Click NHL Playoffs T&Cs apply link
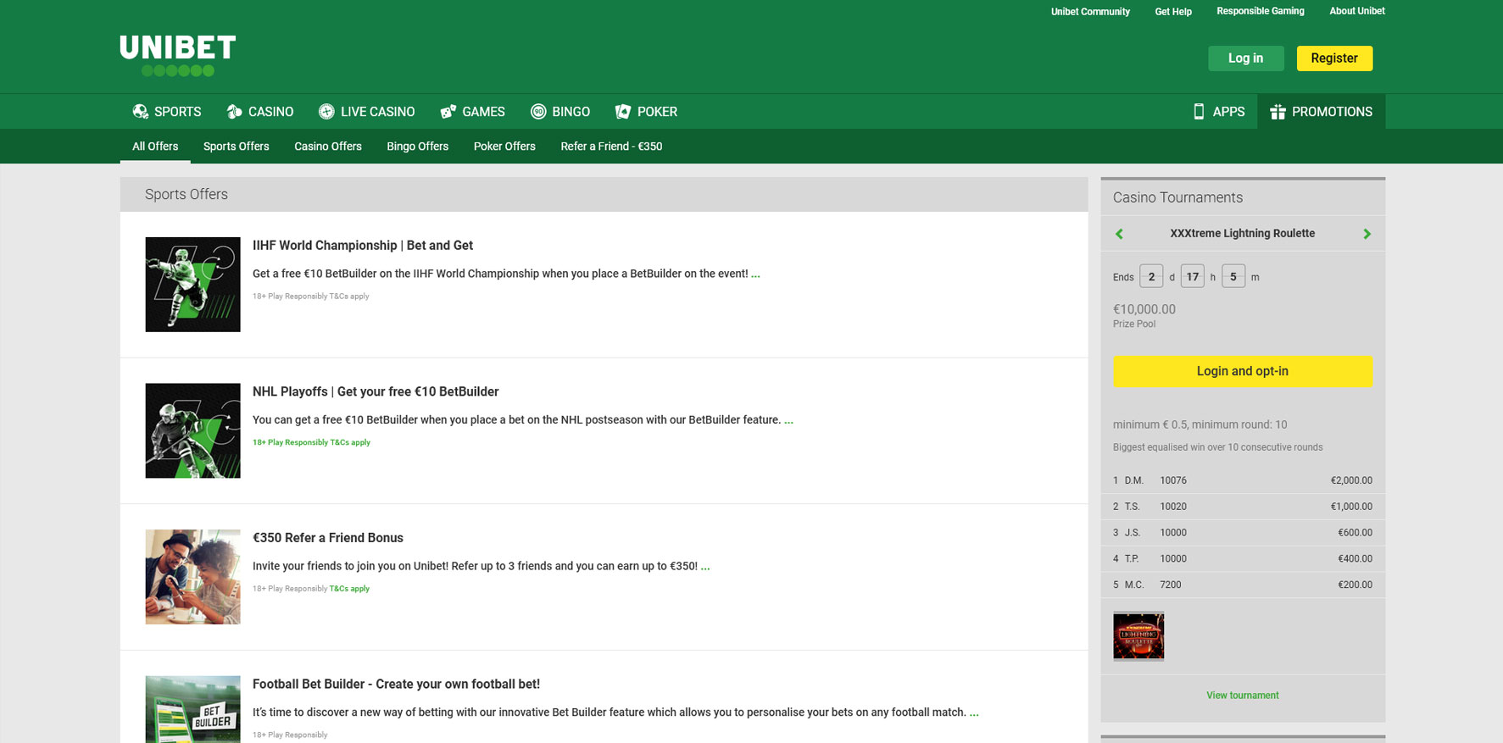The height and width of the screenshot is (743, 1503). (x=349, y=442)
